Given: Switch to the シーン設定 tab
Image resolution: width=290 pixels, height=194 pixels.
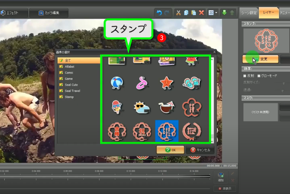Looking at the screenshot, I should [x=249, y=13].
